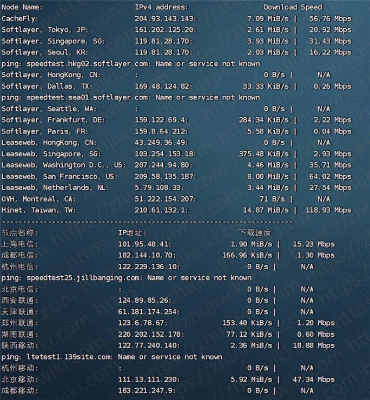Select the 153.40 KiB/s value

coord(247,323)
